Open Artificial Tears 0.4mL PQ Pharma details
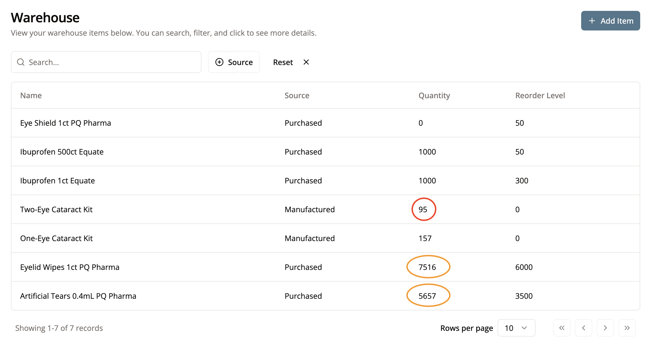650x345 pixels. point(78,296)
